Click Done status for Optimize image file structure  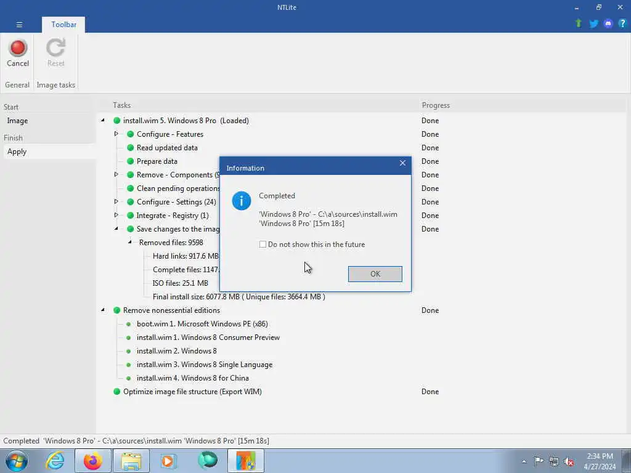click(429, 391)
